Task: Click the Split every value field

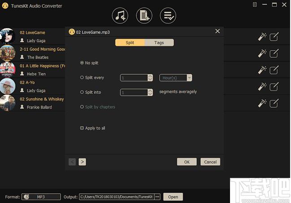Action: click(x=134, y=78)
